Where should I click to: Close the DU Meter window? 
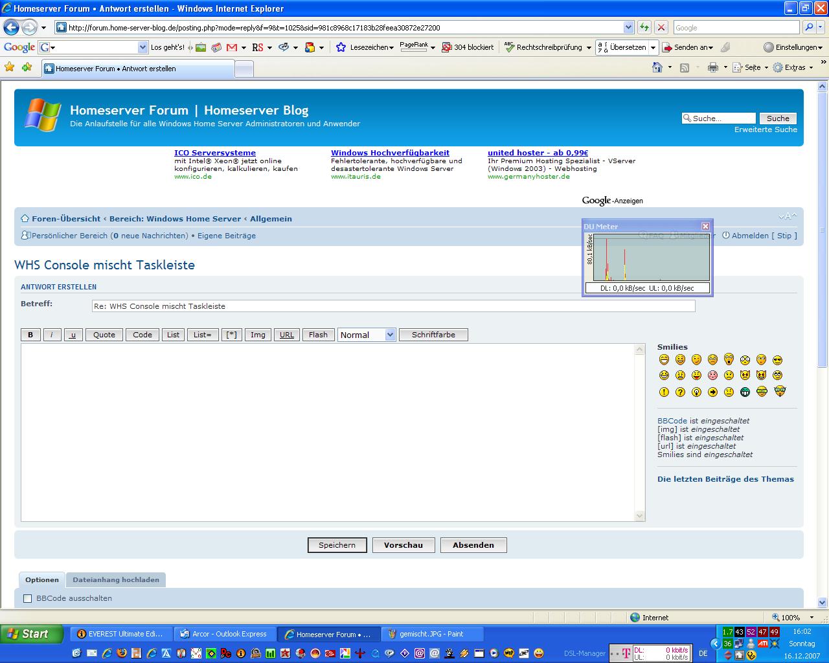[705, 226]
